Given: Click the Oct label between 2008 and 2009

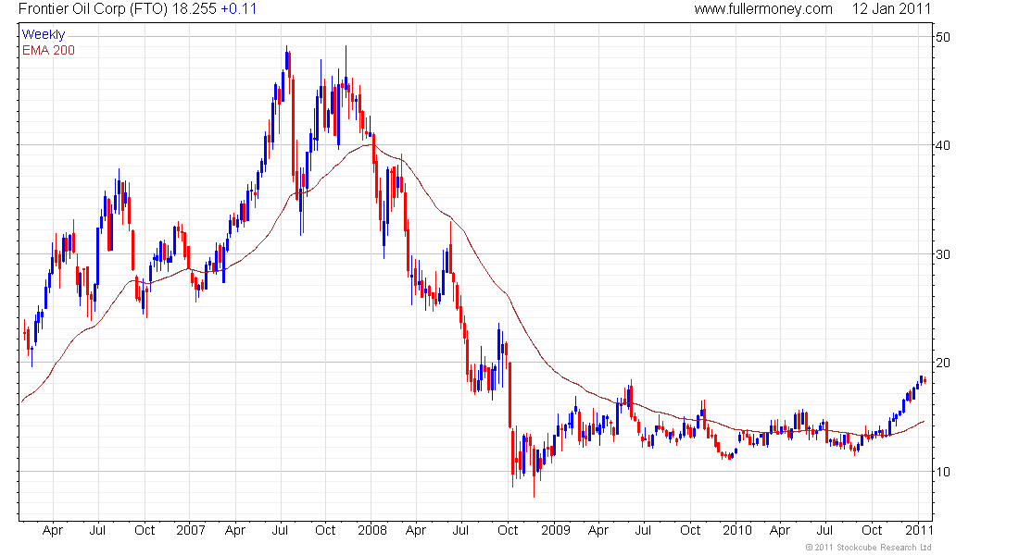Looking at the screenshot, I should tap(508, 530).
